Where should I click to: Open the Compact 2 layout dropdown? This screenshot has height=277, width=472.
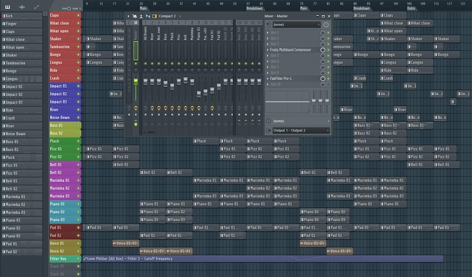click(167, 16)
